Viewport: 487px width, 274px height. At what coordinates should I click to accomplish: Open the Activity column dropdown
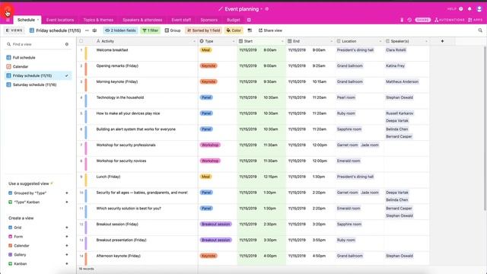pos(195,41)
